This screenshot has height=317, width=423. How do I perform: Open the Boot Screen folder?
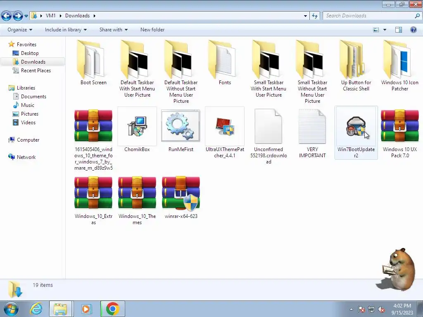93,63
